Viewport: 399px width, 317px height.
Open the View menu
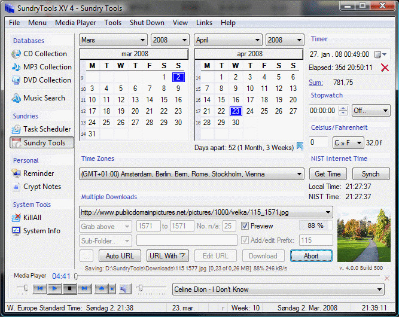[180, 23]
